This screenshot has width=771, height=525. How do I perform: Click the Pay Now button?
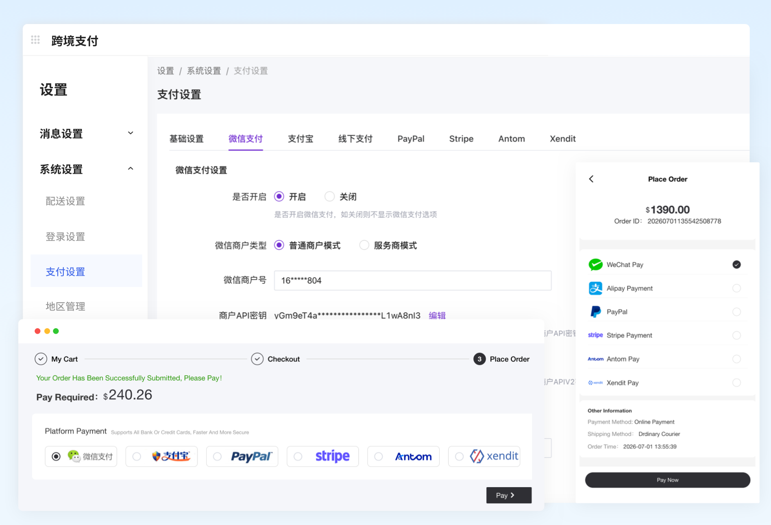coord(667,480)
